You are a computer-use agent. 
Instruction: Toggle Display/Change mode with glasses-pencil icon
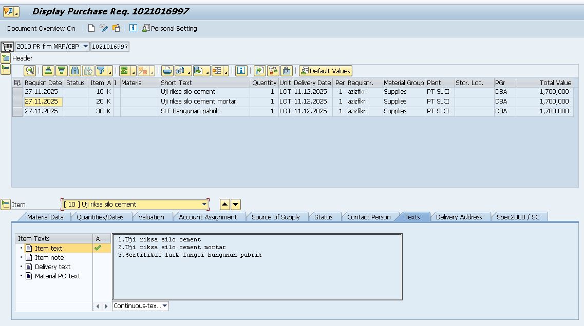point(104,28)
